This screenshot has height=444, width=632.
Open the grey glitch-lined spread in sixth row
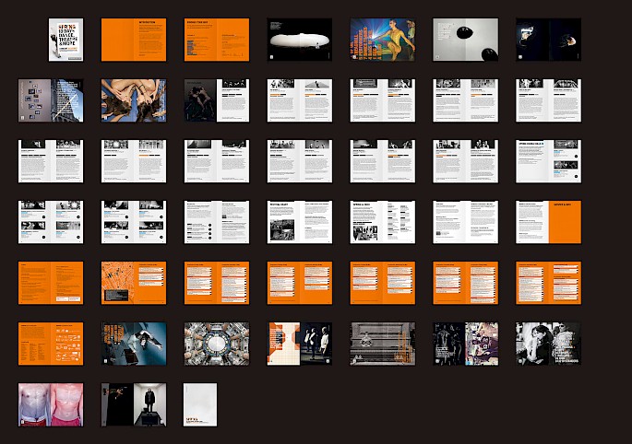click(382, 344)
